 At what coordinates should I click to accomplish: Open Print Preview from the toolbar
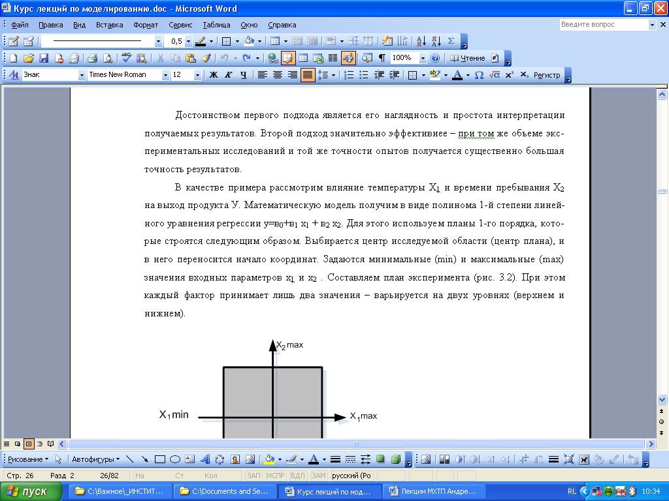[108, 58]
